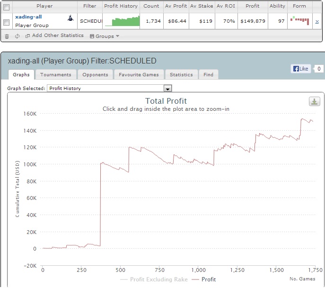The image size is (325, 288).
Task: Switch to the Tournaments tab
Action: tap(55, 75)
